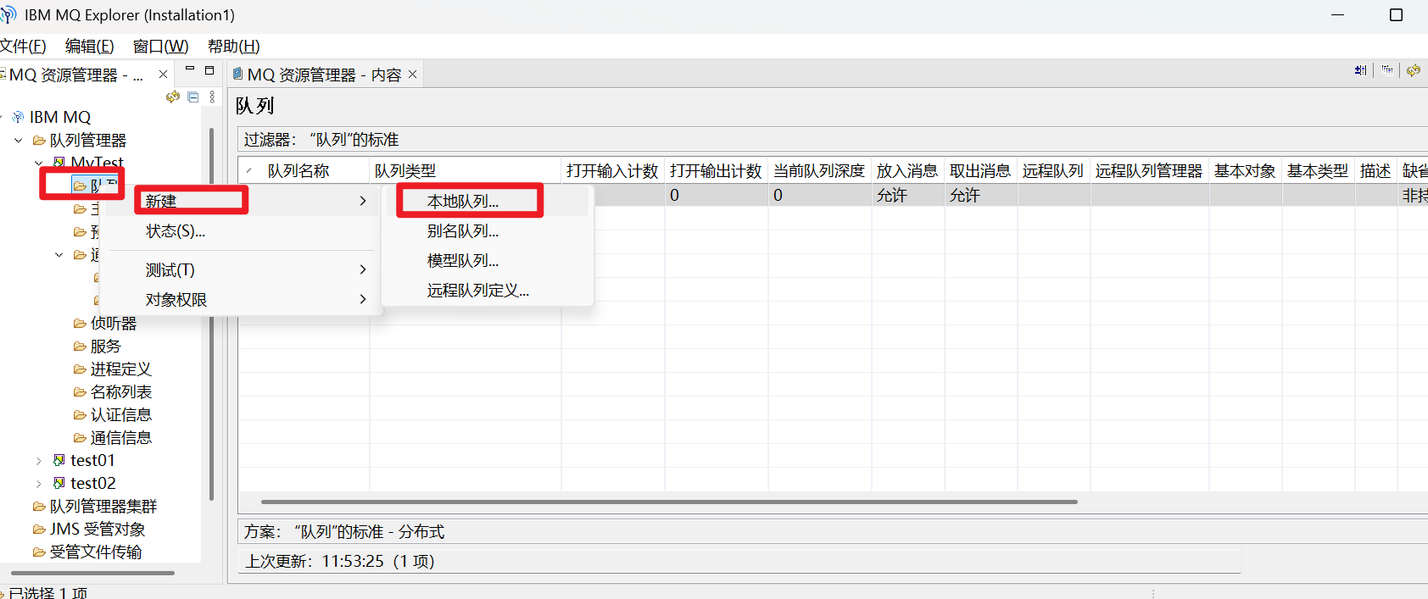Viewport: 1428px width, 599px height.
Task: Maximize the MQ 资源管理器 navigator panel
Action: point(209,70)
